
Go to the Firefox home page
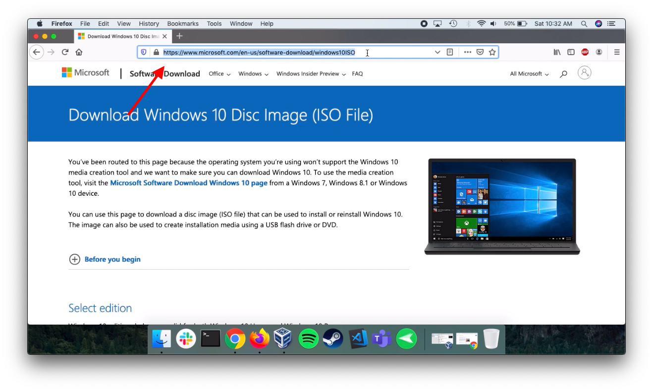click(79, 52)
